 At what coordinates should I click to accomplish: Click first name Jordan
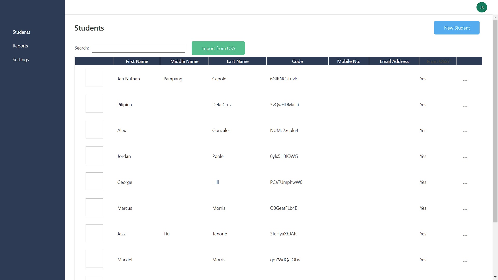124,156
